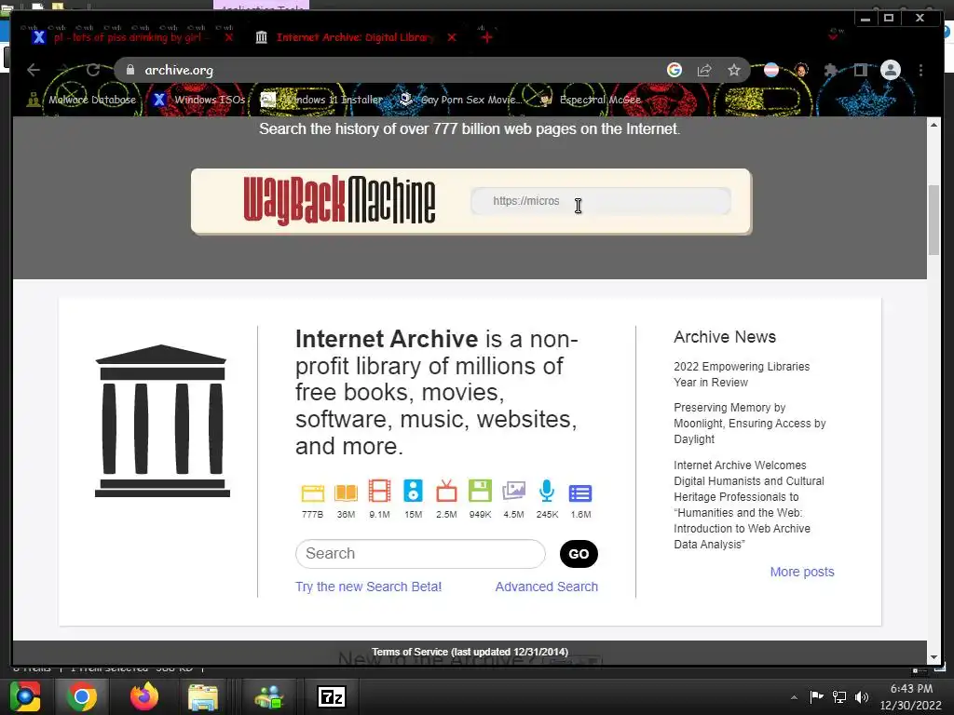The height and width of the screenshot is (715, 954).
Task: Click the Wayback Machine logo
Action: (339, 201)
